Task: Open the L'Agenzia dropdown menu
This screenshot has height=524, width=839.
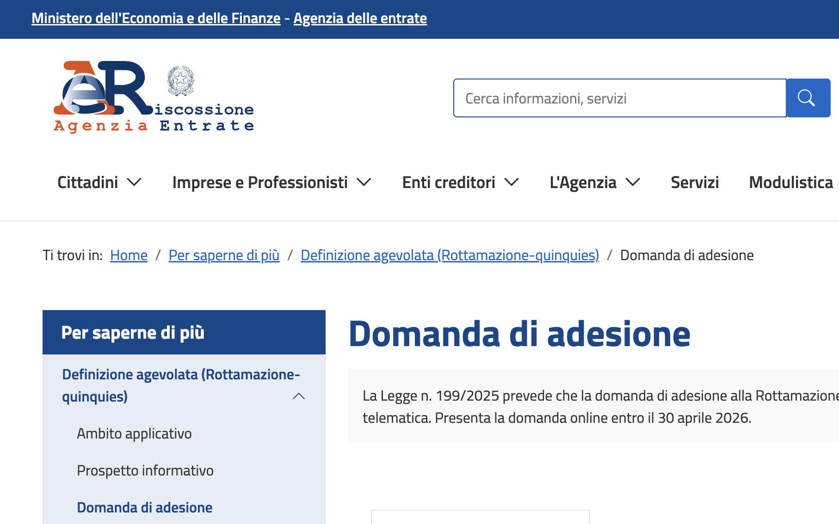Action: [594, 183]
